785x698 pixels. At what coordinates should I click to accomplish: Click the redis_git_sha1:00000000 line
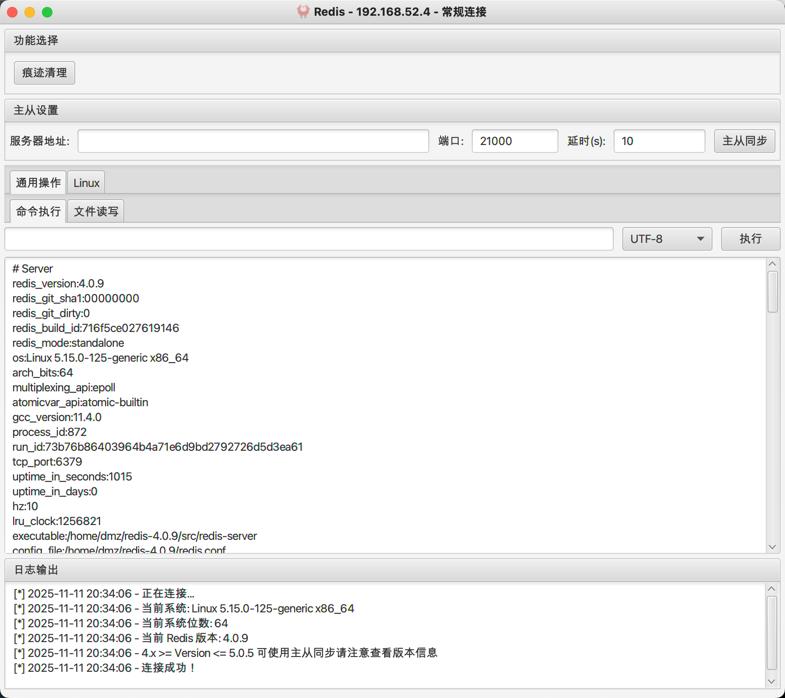tap(76, 298)
